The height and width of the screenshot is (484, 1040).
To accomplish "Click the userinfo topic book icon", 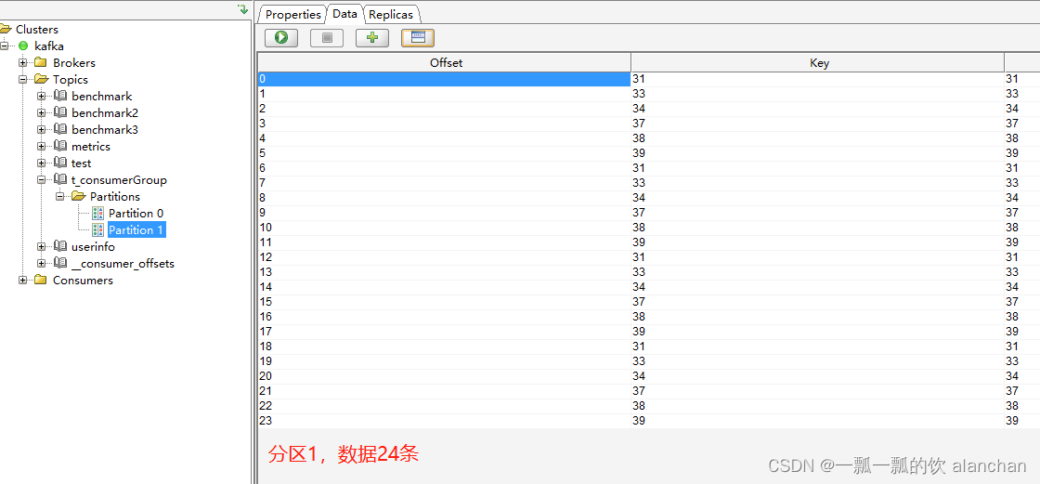I will tap(60, 247).
